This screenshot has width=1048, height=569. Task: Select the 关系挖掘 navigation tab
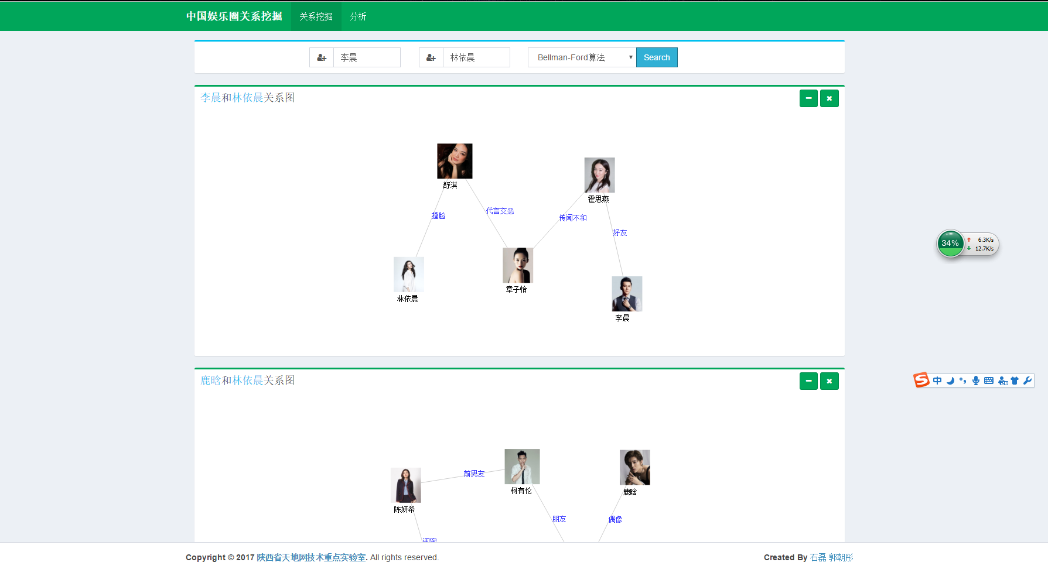(316, 16)
